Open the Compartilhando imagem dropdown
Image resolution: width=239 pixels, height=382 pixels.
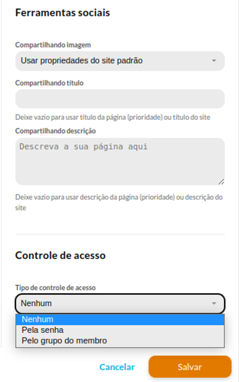point(120,61)
